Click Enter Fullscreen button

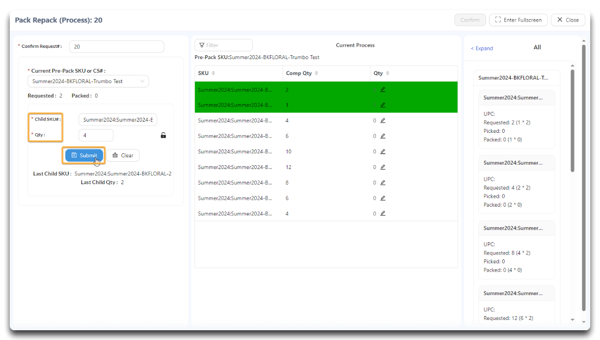click(x=518, y=20)
